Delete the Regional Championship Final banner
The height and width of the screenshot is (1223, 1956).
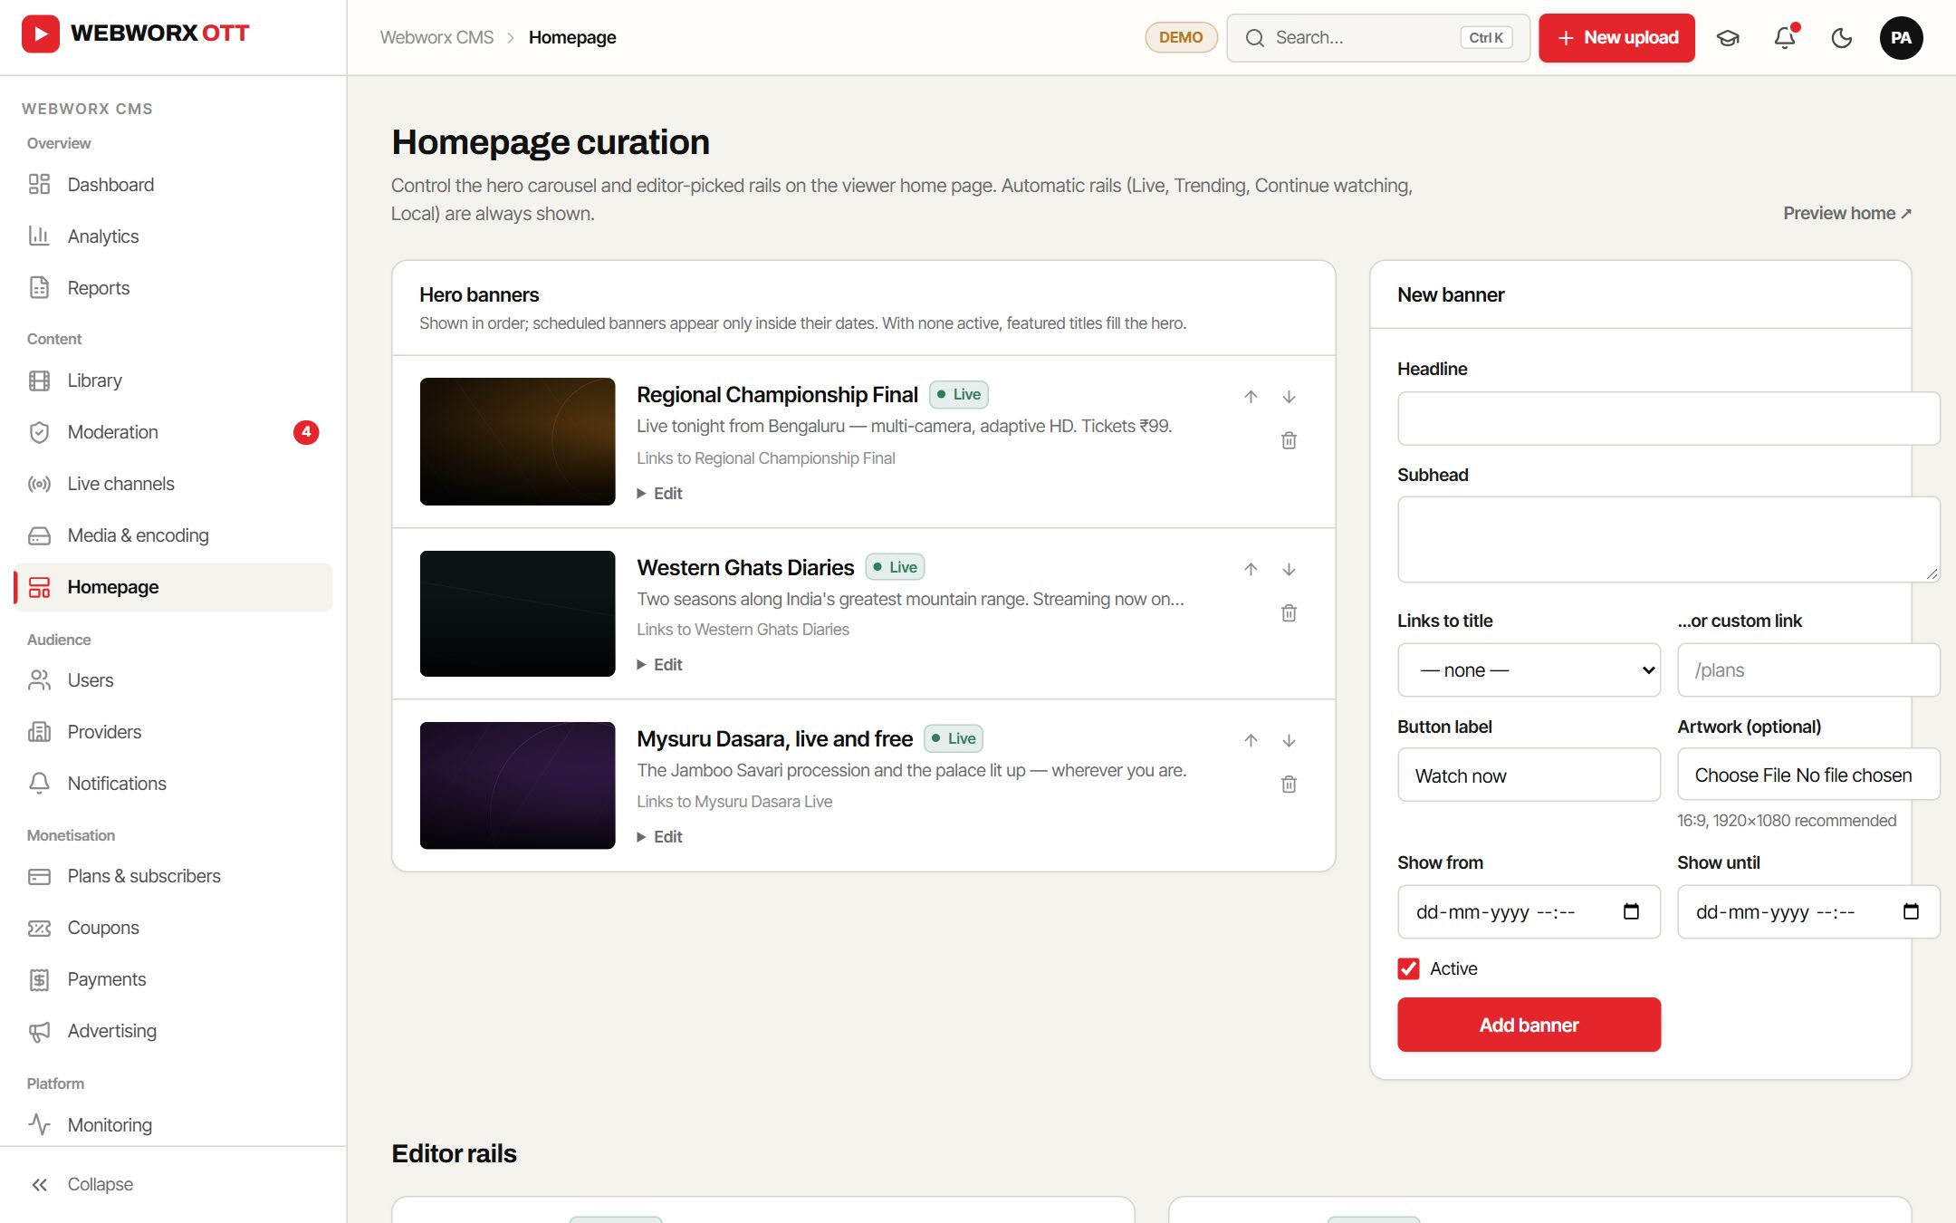coord(1289,440)
